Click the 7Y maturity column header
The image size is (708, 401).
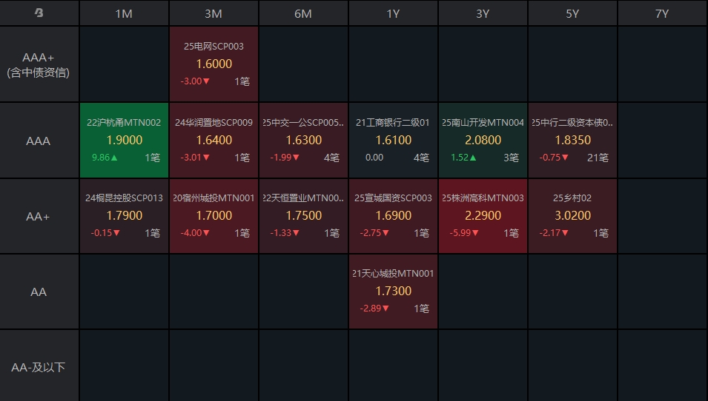(x=662, y=13)
